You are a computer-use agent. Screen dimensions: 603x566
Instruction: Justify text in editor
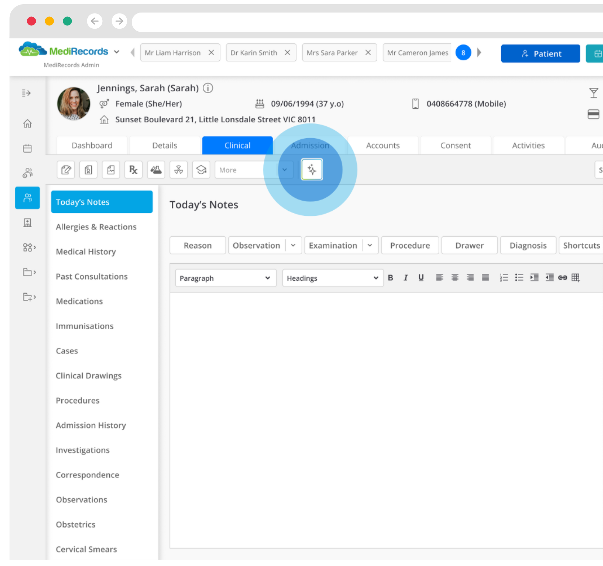tap(485, 278)
